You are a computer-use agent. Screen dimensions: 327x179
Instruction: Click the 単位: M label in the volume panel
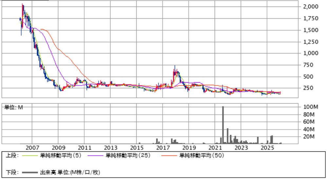coord(13,107)
